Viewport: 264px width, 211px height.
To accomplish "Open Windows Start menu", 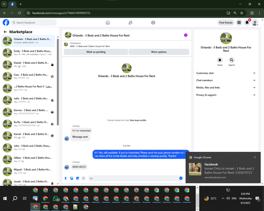I will [5, 198].
